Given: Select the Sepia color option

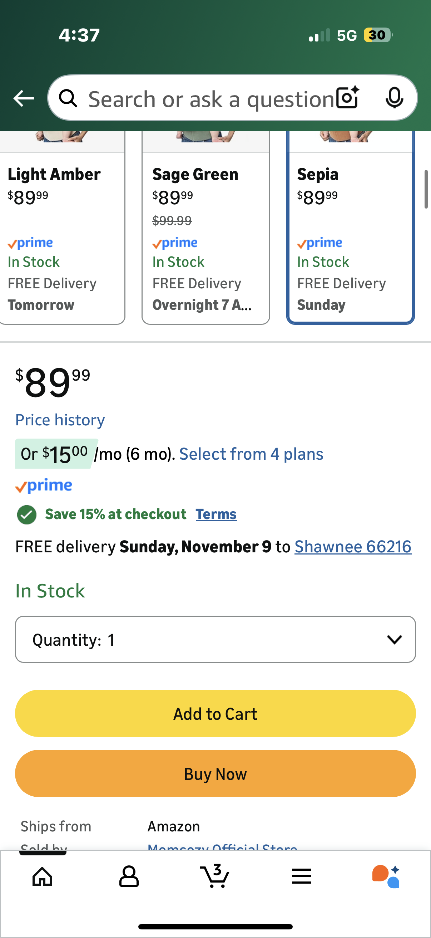Looking at the screenshot, I should click(x=350, y=233).
